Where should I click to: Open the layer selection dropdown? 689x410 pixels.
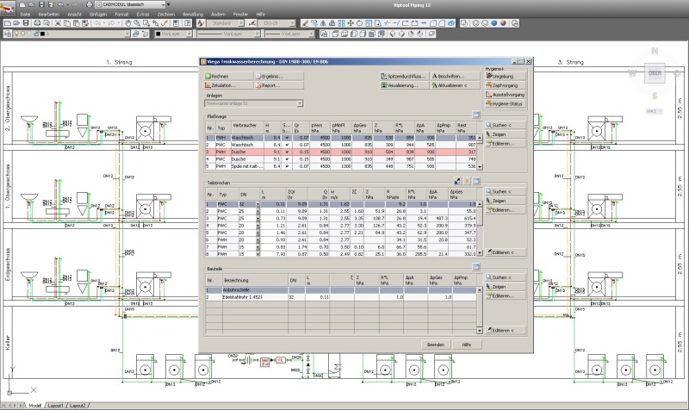click(127, 34)
